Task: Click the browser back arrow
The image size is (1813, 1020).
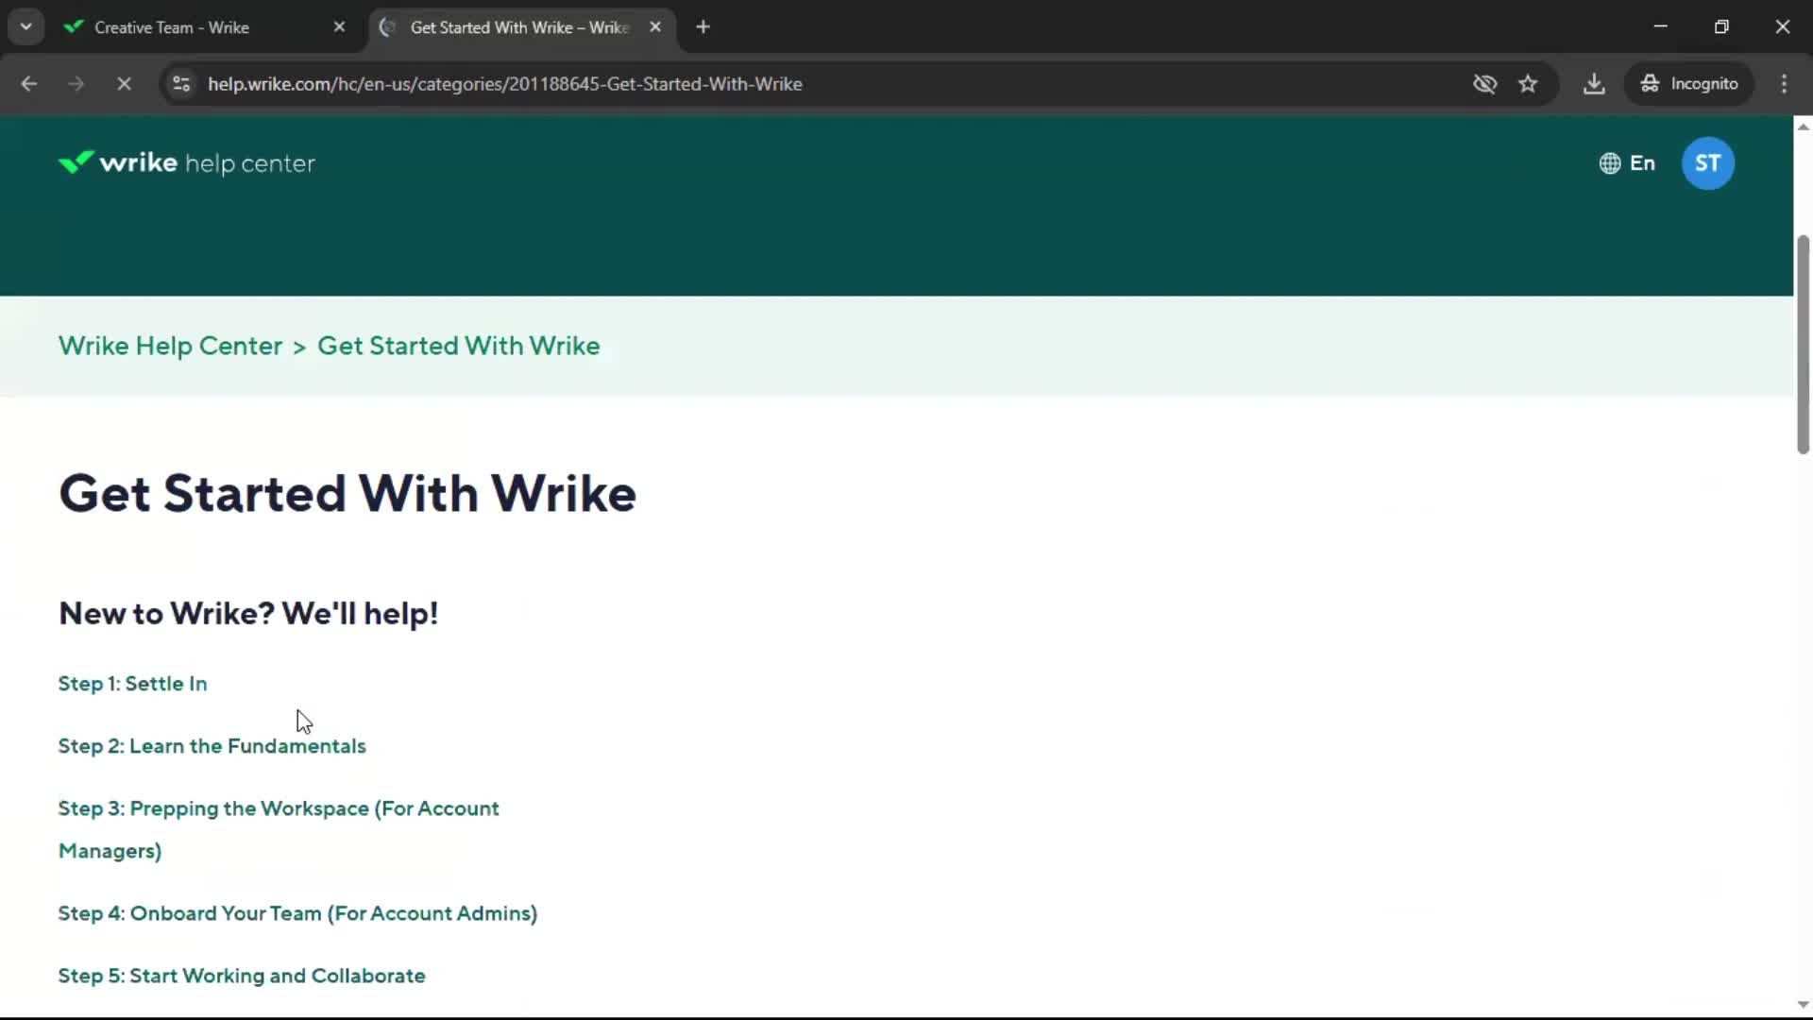Action: click(29, 84)
